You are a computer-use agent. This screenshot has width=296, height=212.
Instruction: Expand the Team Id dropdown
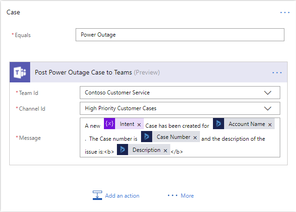pyautogui.click(x=268, y=93)
